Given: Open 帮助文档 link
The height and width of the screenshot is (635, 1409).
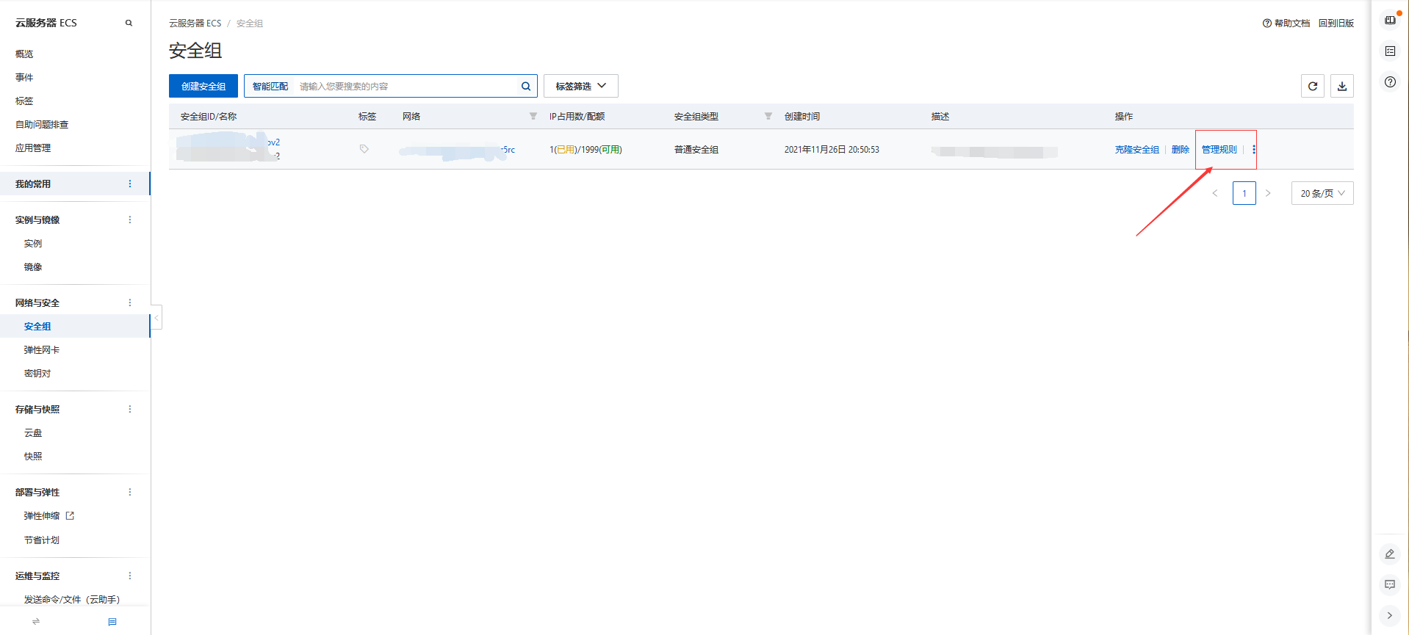Looking at the screenshot, I should (x=1286, y=23).
